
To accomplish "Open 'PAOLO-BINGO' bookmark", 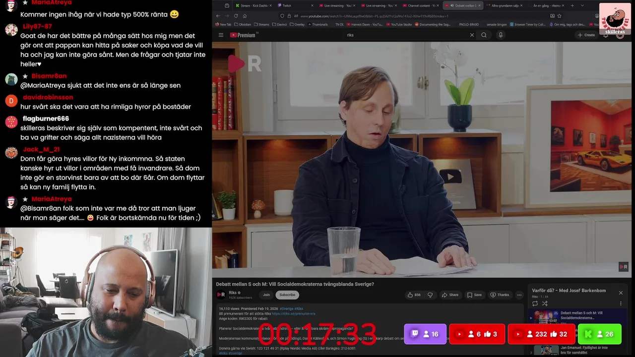I will 469,24.
